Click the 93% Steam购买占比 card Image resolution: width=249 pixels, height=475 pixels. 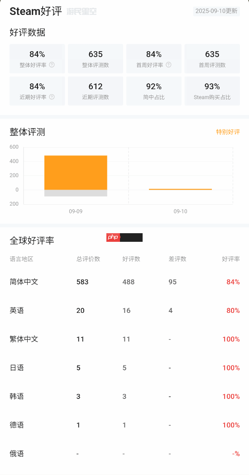212,91
